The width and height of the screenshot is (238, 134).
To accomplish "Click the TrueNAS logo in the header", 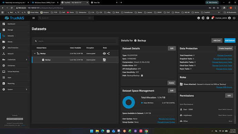I will click(x=14, y=18).
